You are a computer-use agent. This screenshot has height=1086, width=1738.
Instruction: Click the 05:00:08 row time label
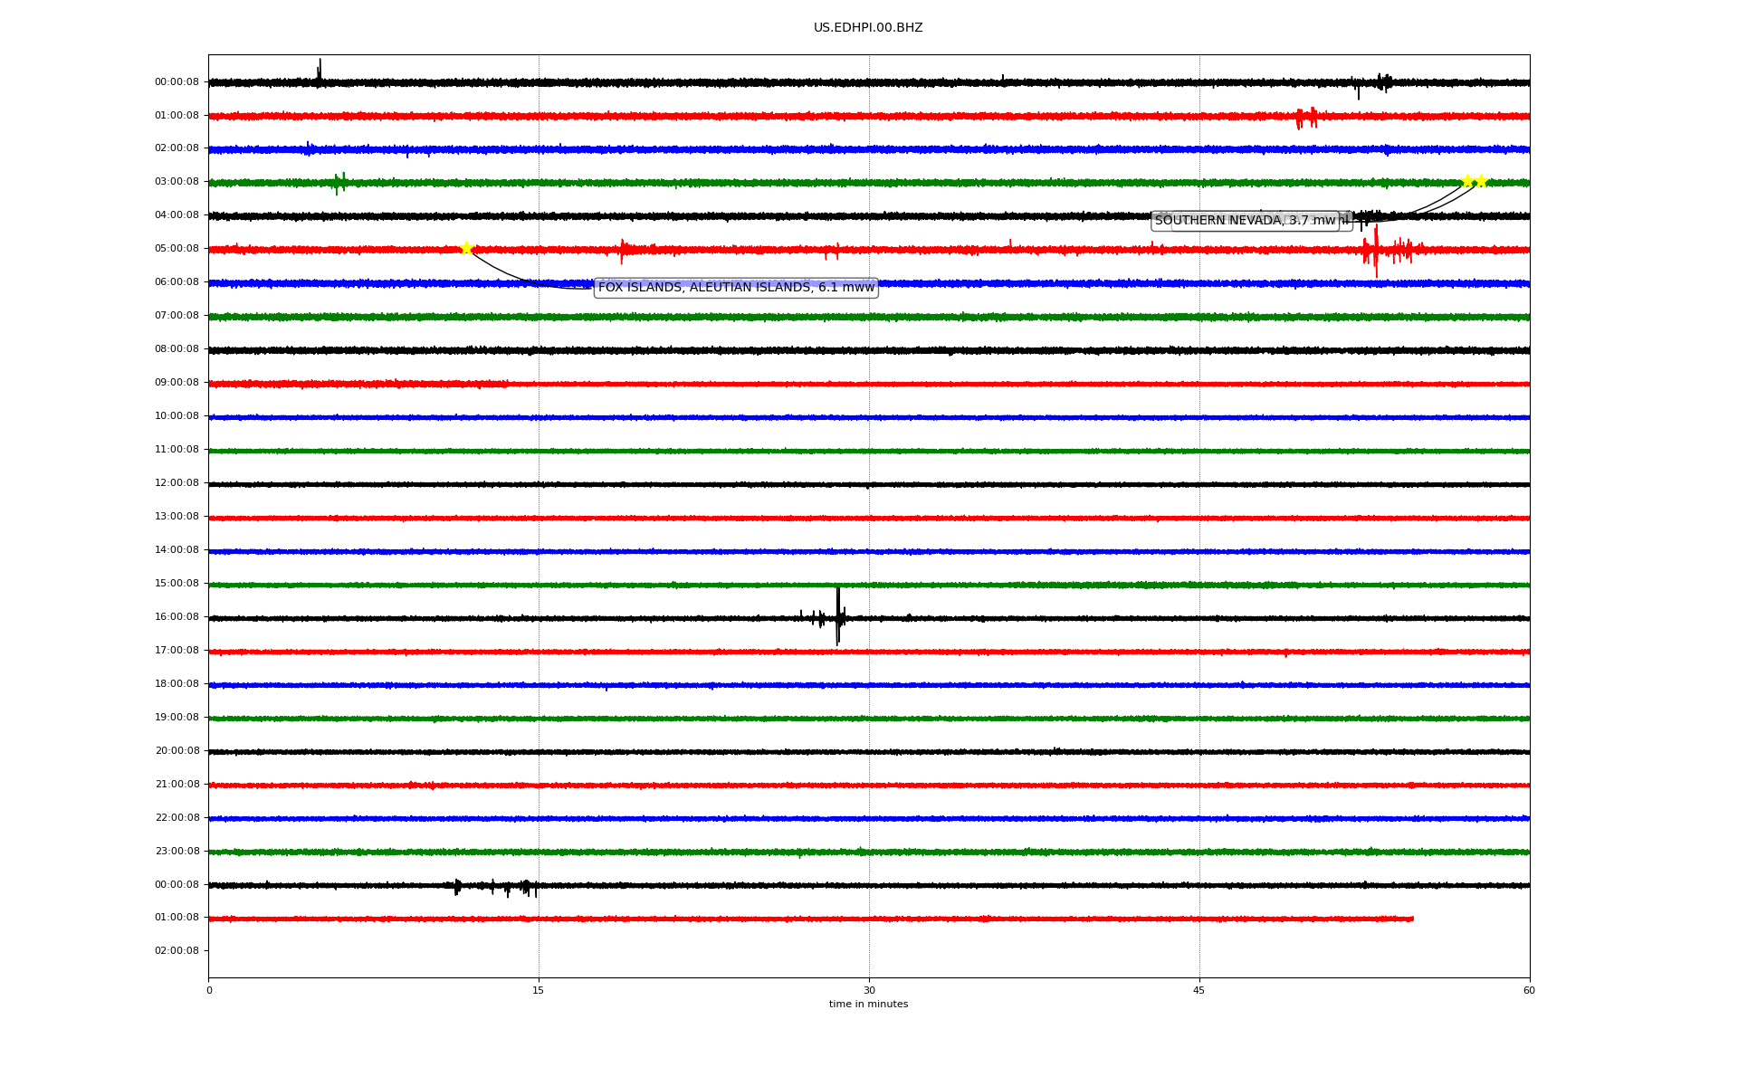pos(177,249)
